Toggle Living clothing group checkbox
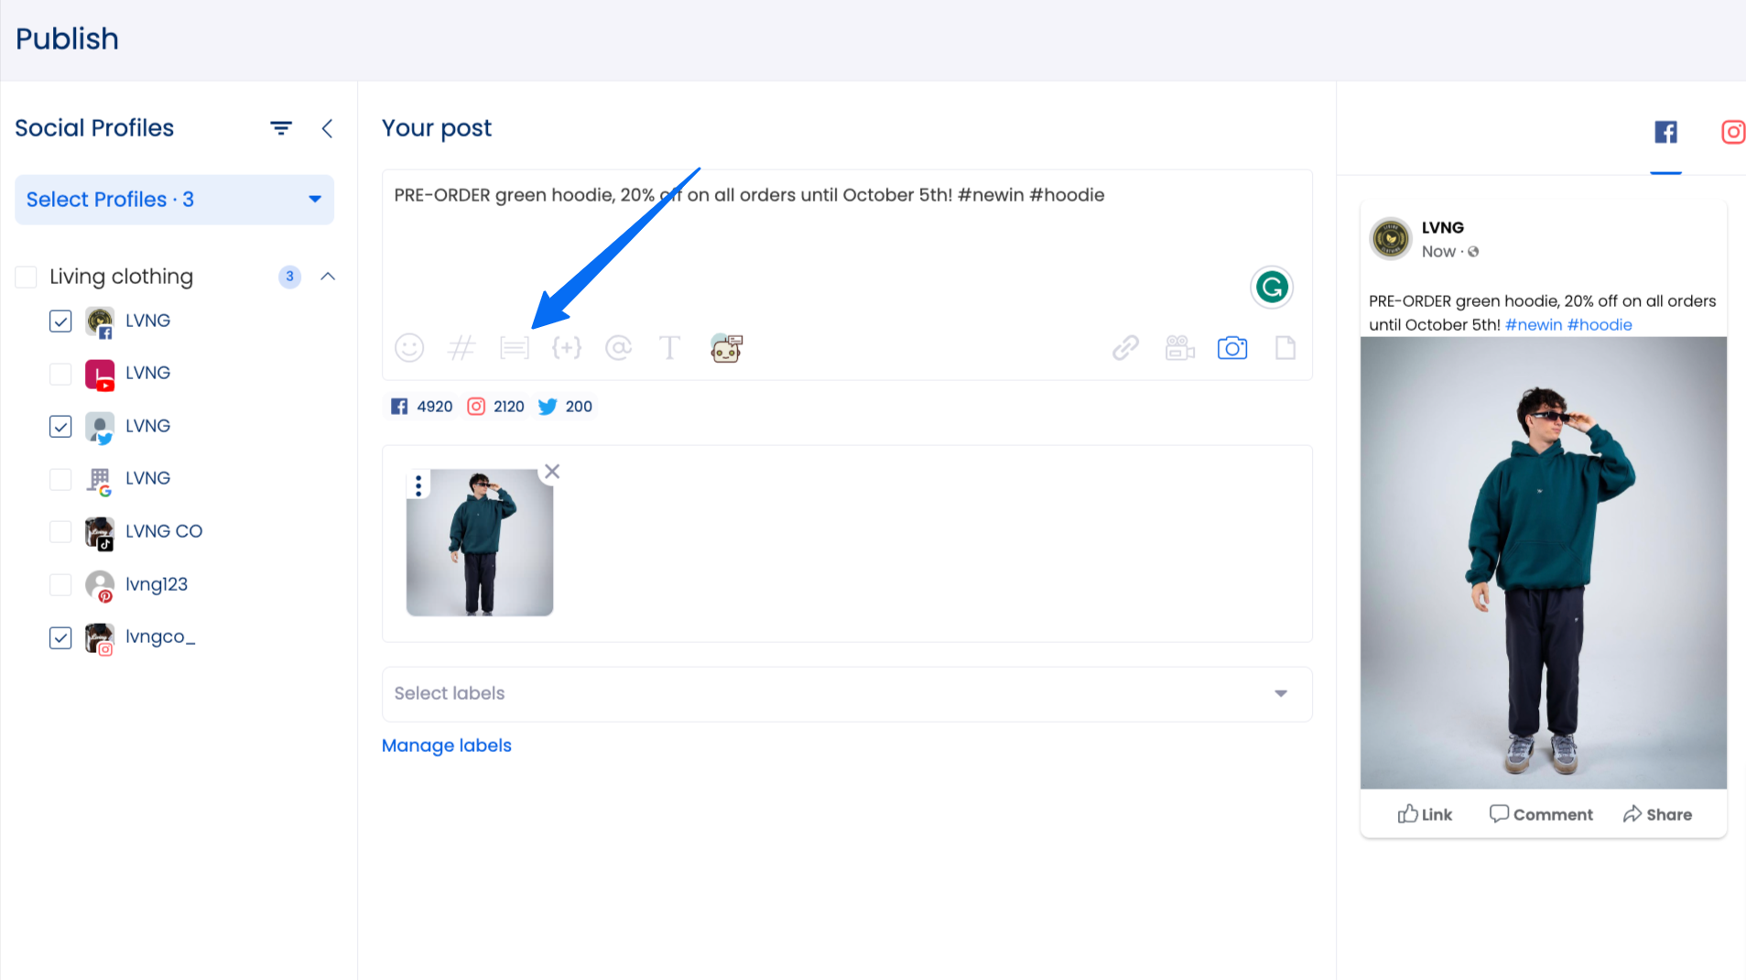Viewport: 1746px width, 980px height. click(x=26, y=277)
